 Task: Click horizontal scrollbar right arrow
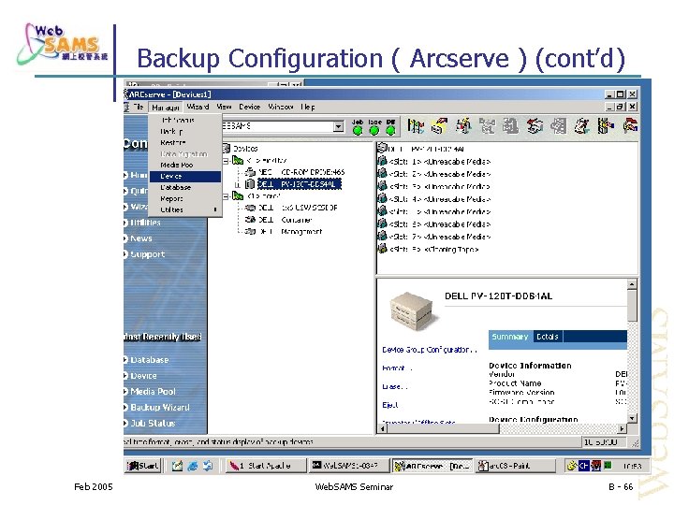coord(622,428)
